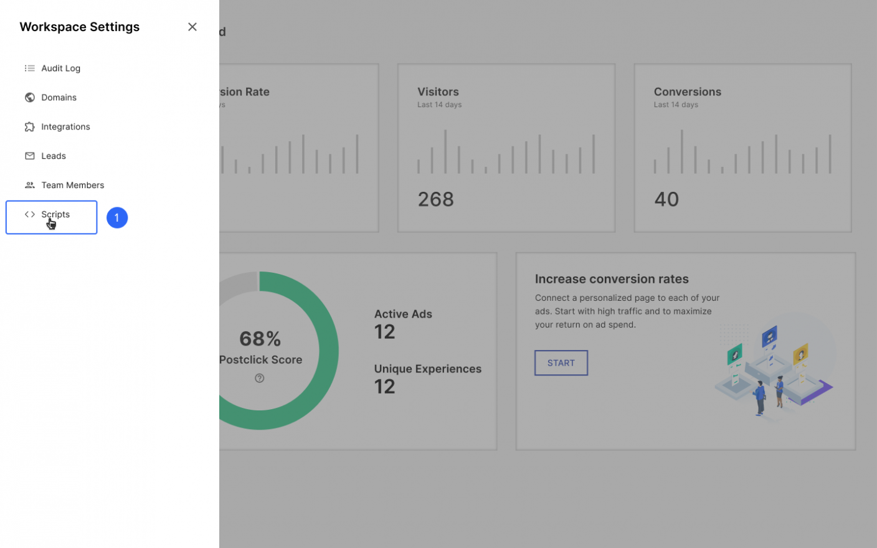877x548 pixels.
Task: Open Leads via the envelope icon
Action: [29, 156]
